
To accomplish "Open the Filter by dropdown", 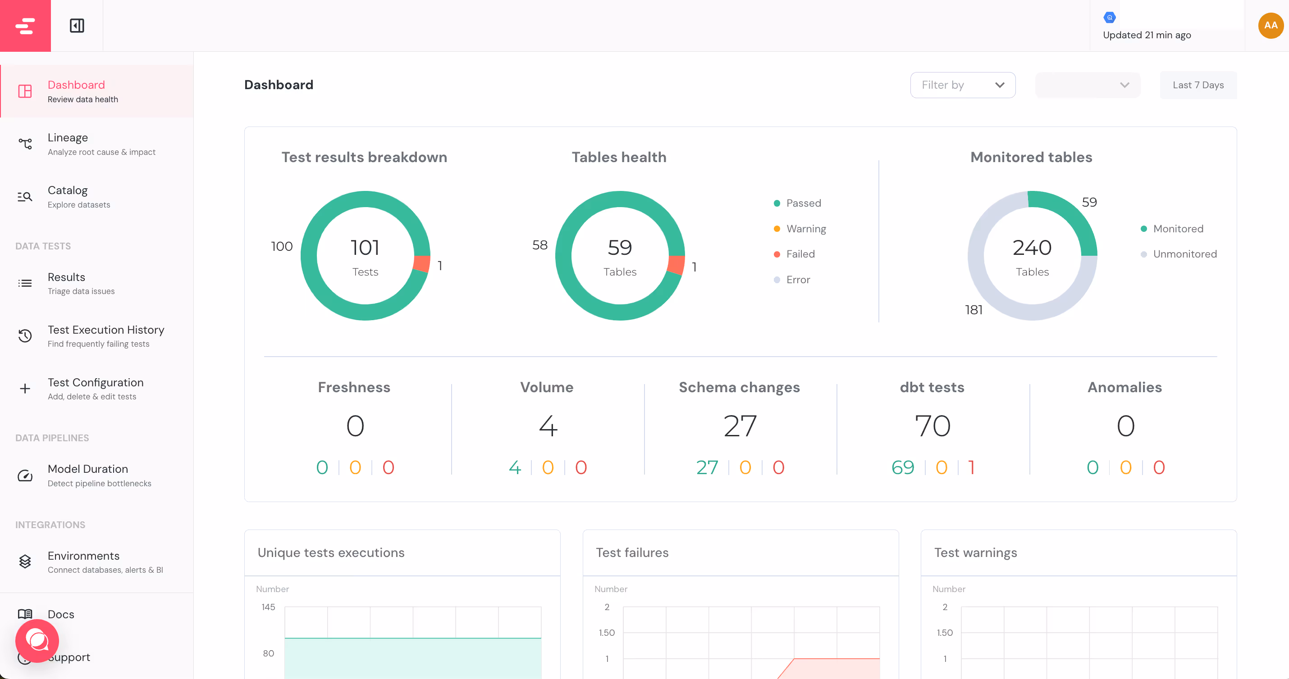I will pos(963,85).
